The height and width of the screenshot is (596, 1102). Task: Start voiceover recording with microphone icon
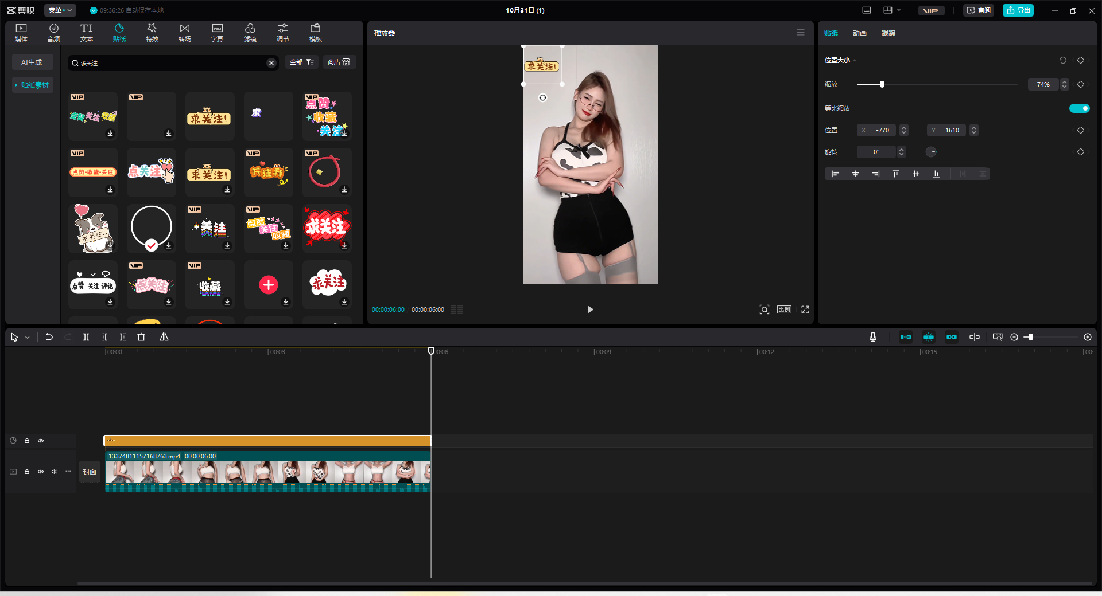point(872,337)
